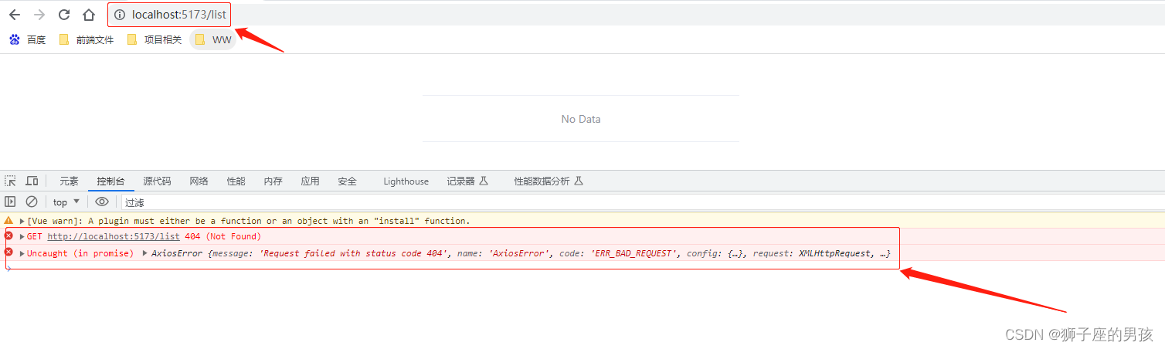Open the browser home page icon
Viewport: 1165px width, 349px height.
click(x=89, y=15)
